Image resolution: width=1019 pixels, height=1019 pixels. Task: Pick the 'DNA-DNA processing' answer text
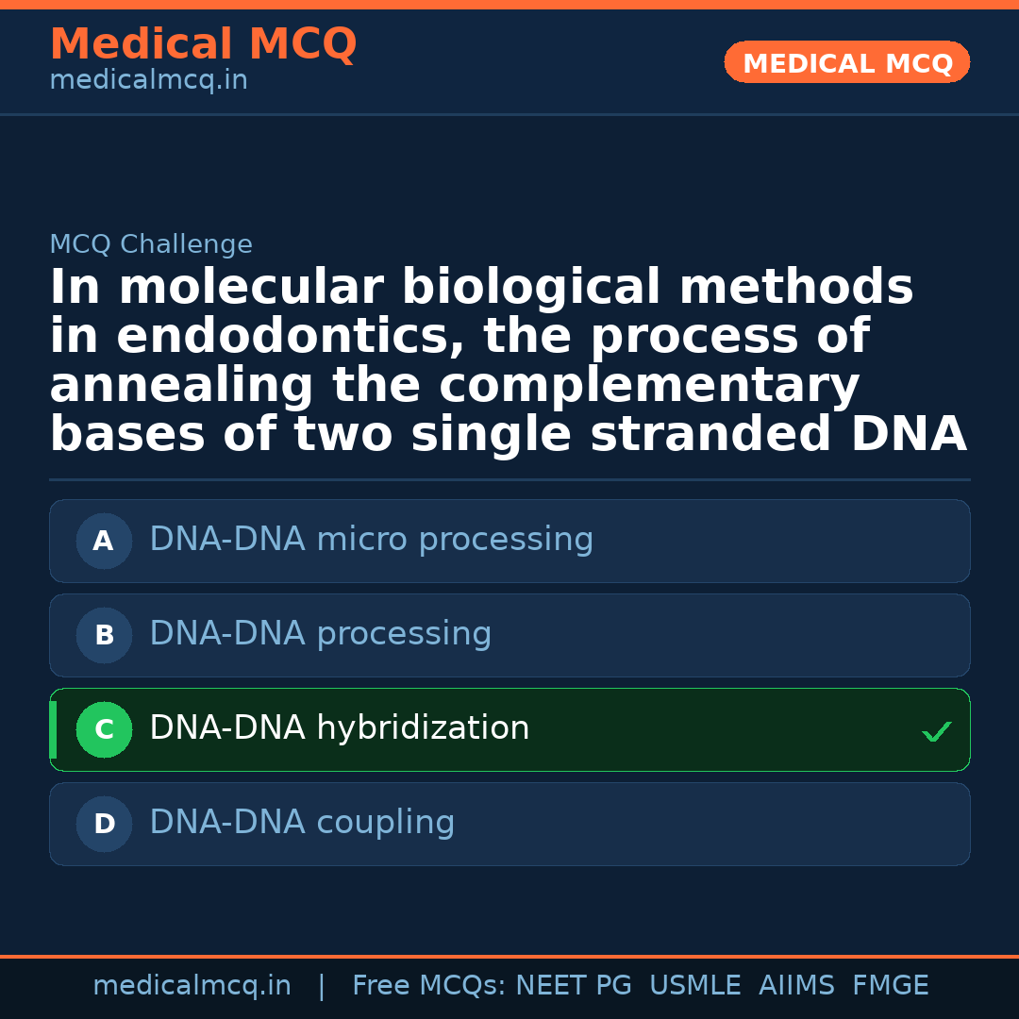(320, 634)
